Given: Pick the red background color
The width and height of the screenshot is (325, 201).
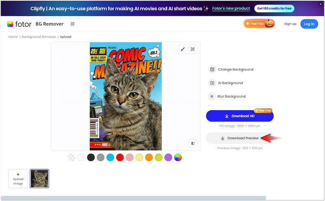Looking at the screenshot, I should (120, 157).
